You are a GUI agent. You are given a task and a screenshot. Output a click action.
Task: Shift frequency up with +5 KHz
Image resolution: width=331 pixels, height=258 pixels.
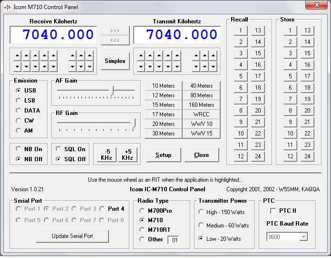[x=127, y=155]
